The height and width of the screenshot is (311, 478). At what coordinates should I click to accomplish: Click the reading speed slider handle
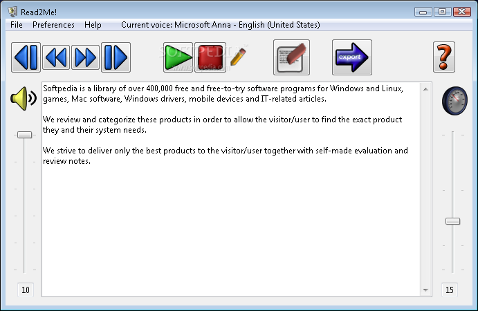point(452,221)
